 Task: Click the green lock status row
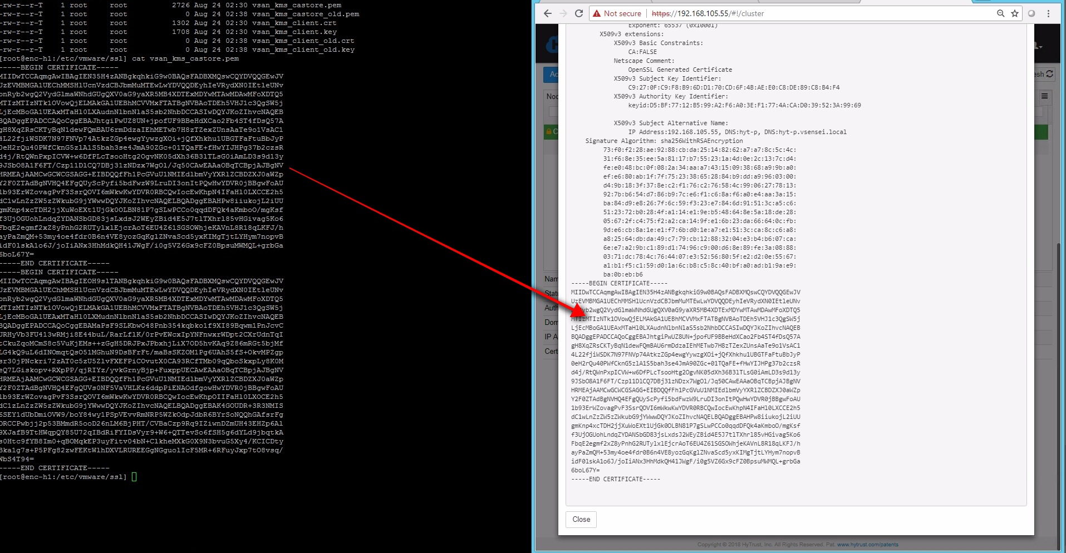coord(551,132)
